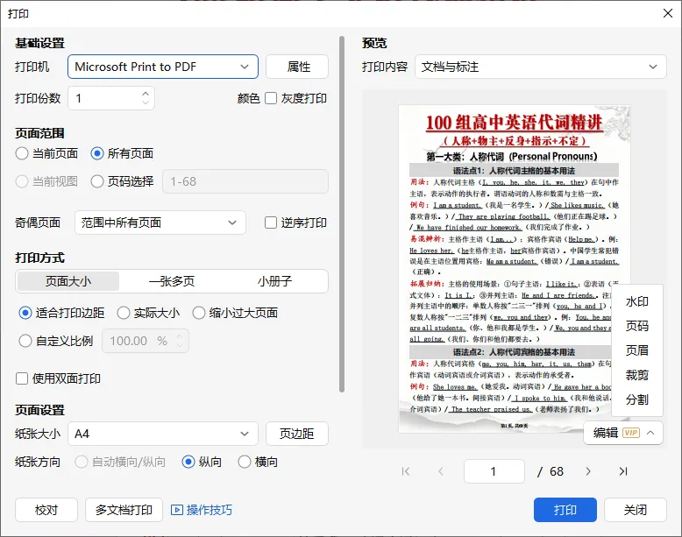Collapse the 编辑 VIP menu chevron
This screenshot has width=682, height=537.
(x=650, y=433)
